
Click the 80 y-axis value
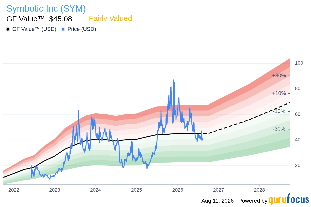(x=298, y=89)
